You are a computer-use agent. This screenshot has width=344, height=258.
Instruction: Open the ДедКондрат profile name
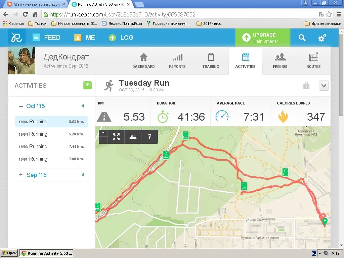pos(66,57)
